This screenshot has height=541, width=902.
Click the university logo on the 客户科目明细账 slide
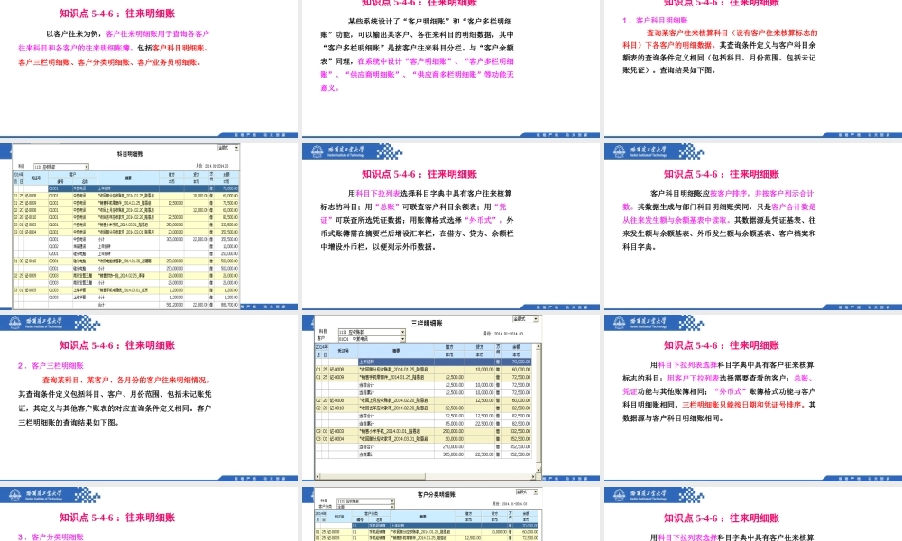(620, 150)
